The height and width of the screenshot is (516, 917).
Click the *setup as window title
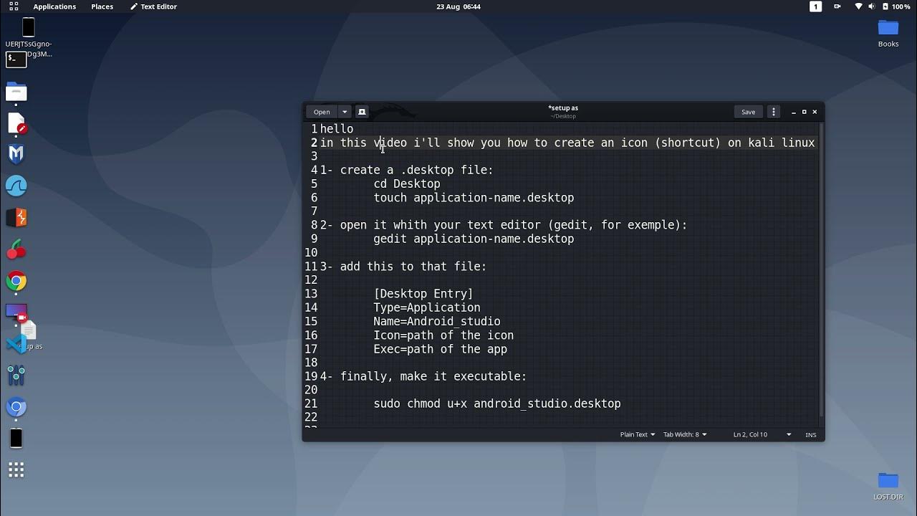[x=563, y=108]
